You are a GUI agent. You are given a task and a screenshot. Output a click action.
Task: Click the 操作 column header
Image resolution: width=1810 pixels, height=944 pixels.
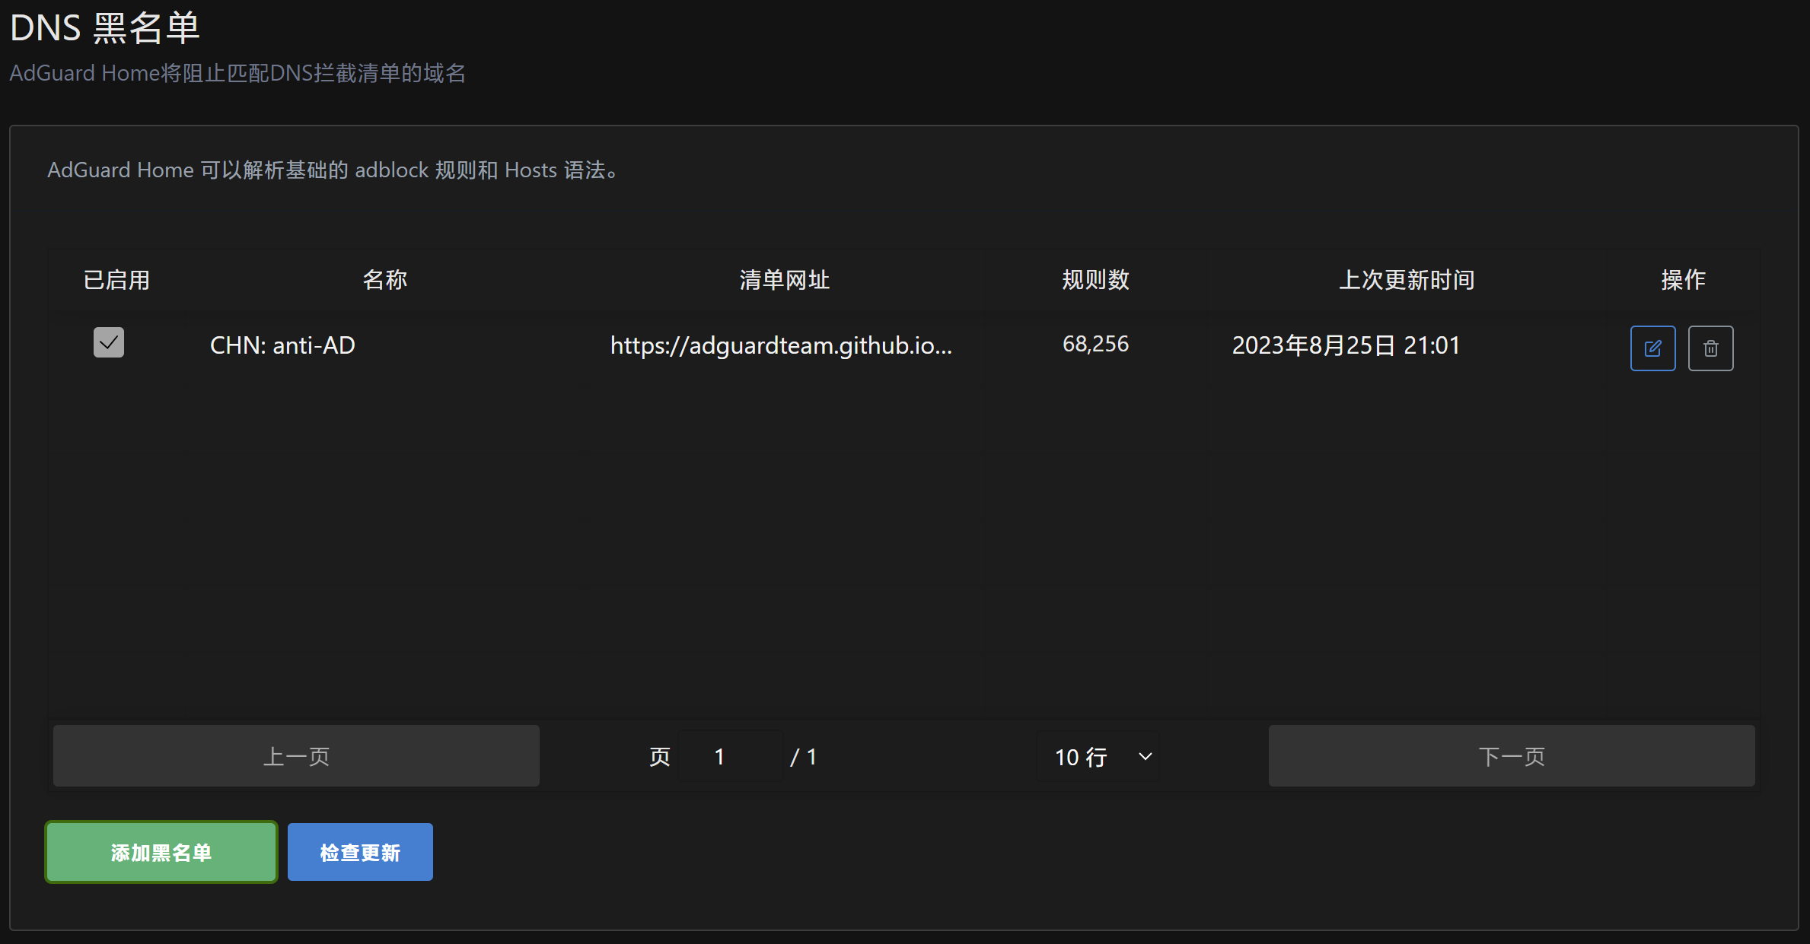point(1683,280)
